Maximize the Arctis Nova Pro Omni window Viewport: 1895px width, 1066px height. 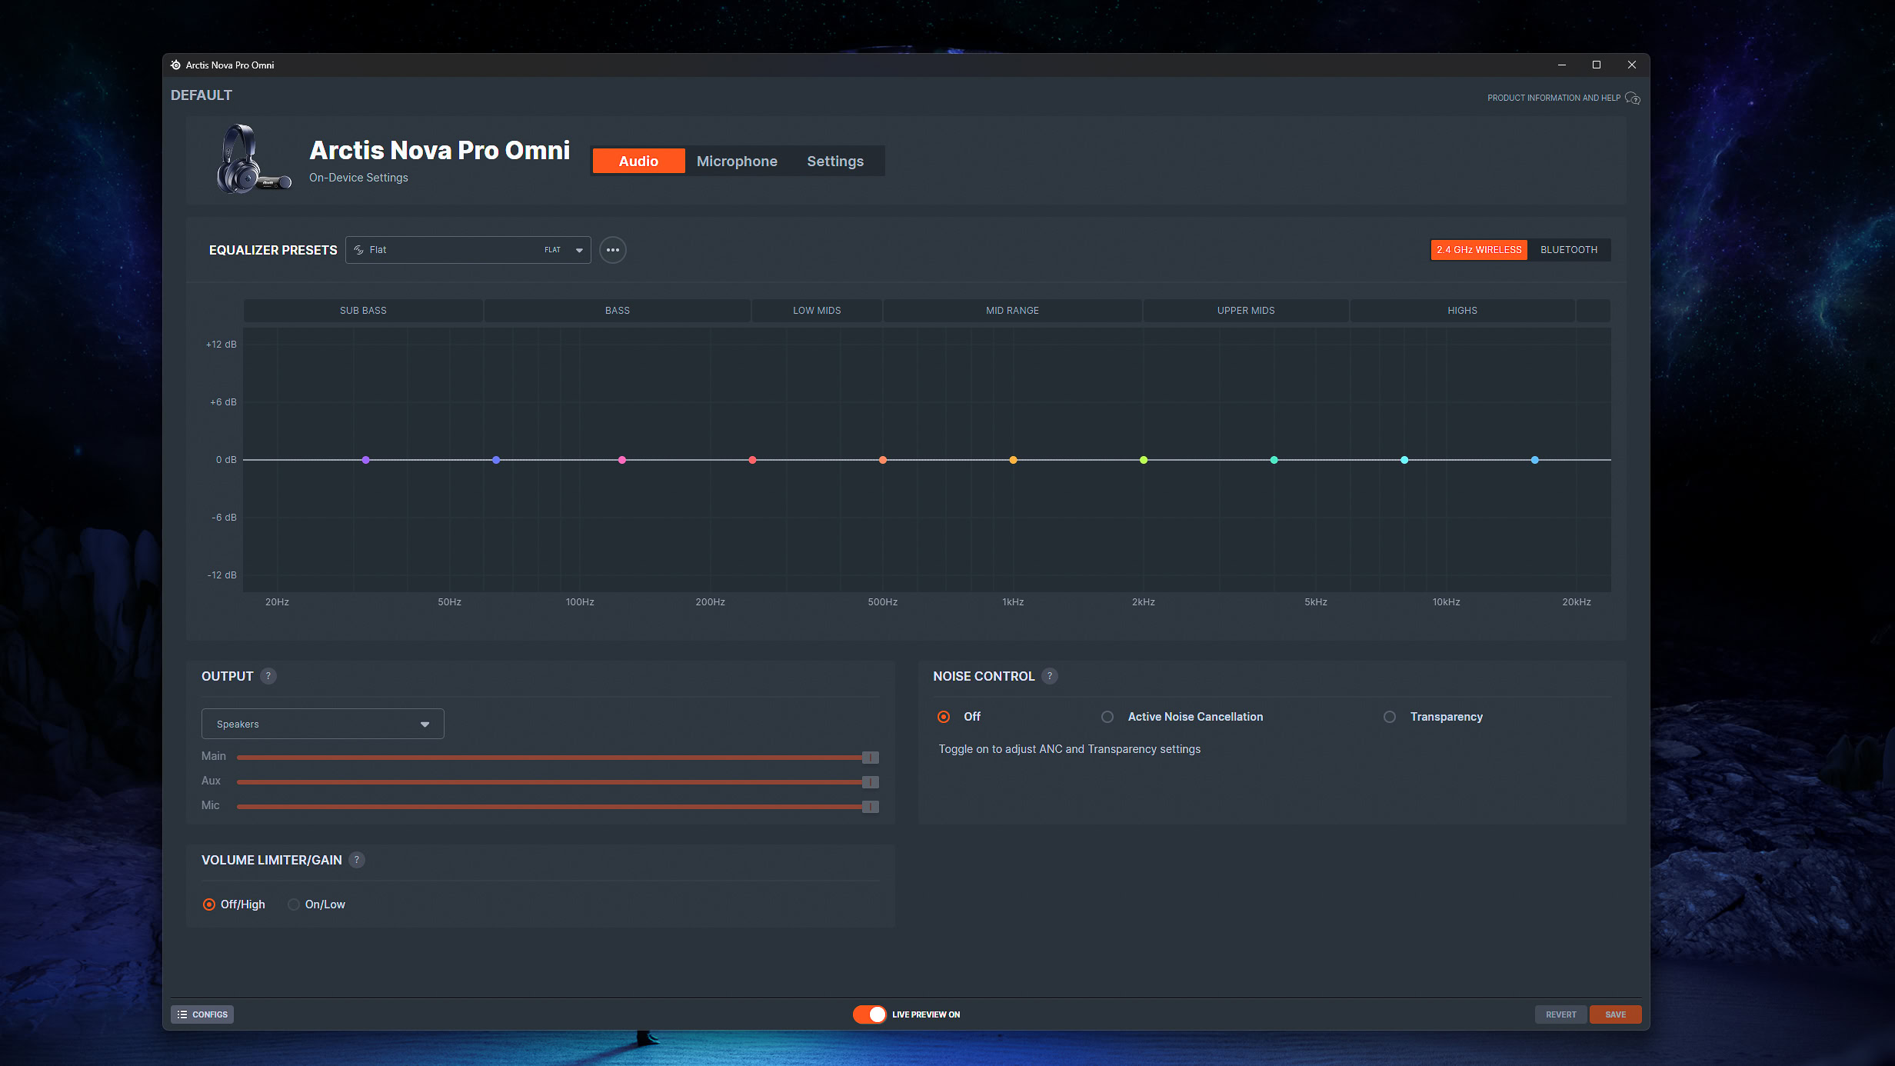[1597, 65]
